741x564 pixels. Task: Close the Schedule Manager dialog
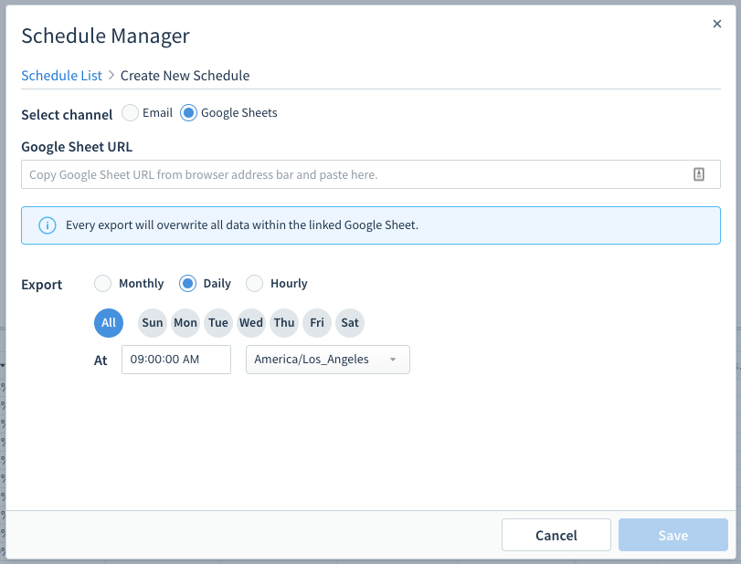(x=717, y=24)
